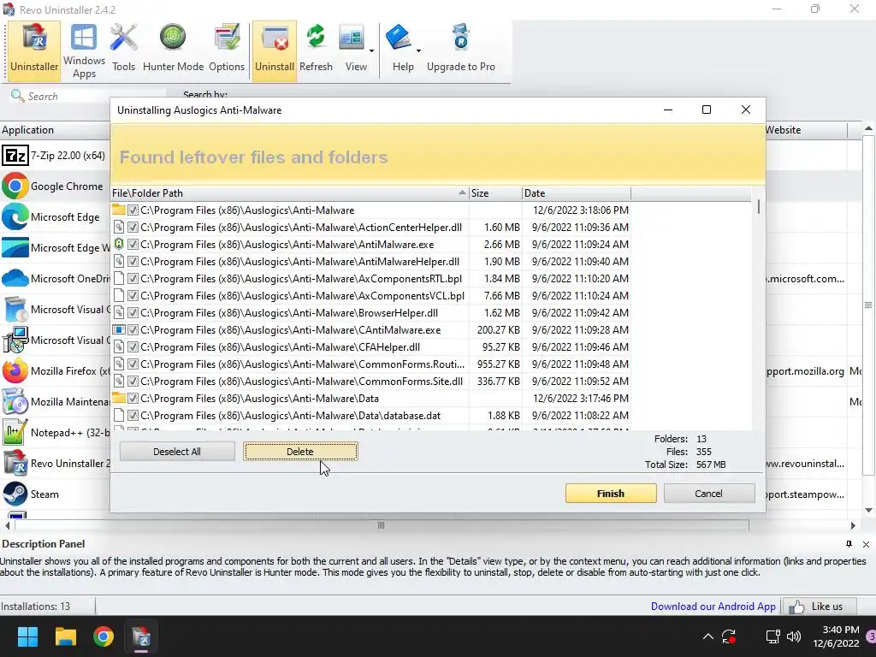Click Revo Uninstaller taskbar icon
The height and width of the screenshot is (657, 876).
pyautogui.click(x=141, y=636)
